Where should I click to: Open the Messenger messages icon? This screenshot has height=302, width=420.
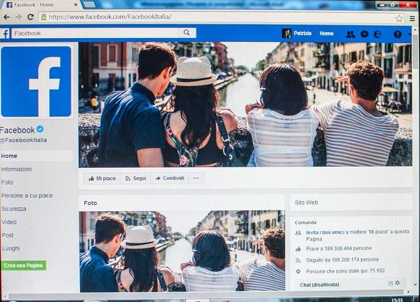[x=365, y=34]
